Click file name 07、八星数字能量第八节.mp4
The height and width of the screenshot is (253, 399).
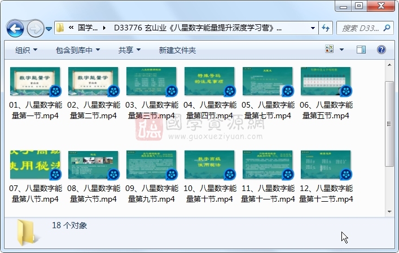click(36, 194)
